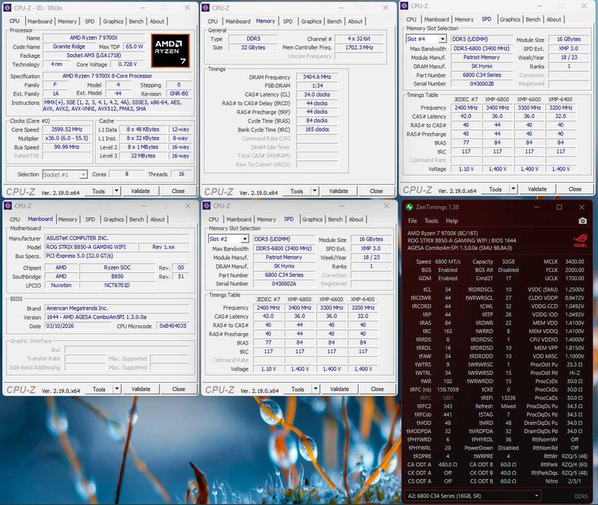Screen dimensions: 598x505
Task: Click DRAM Frequency 3404.6 MHz value
Action: (317, 77)
